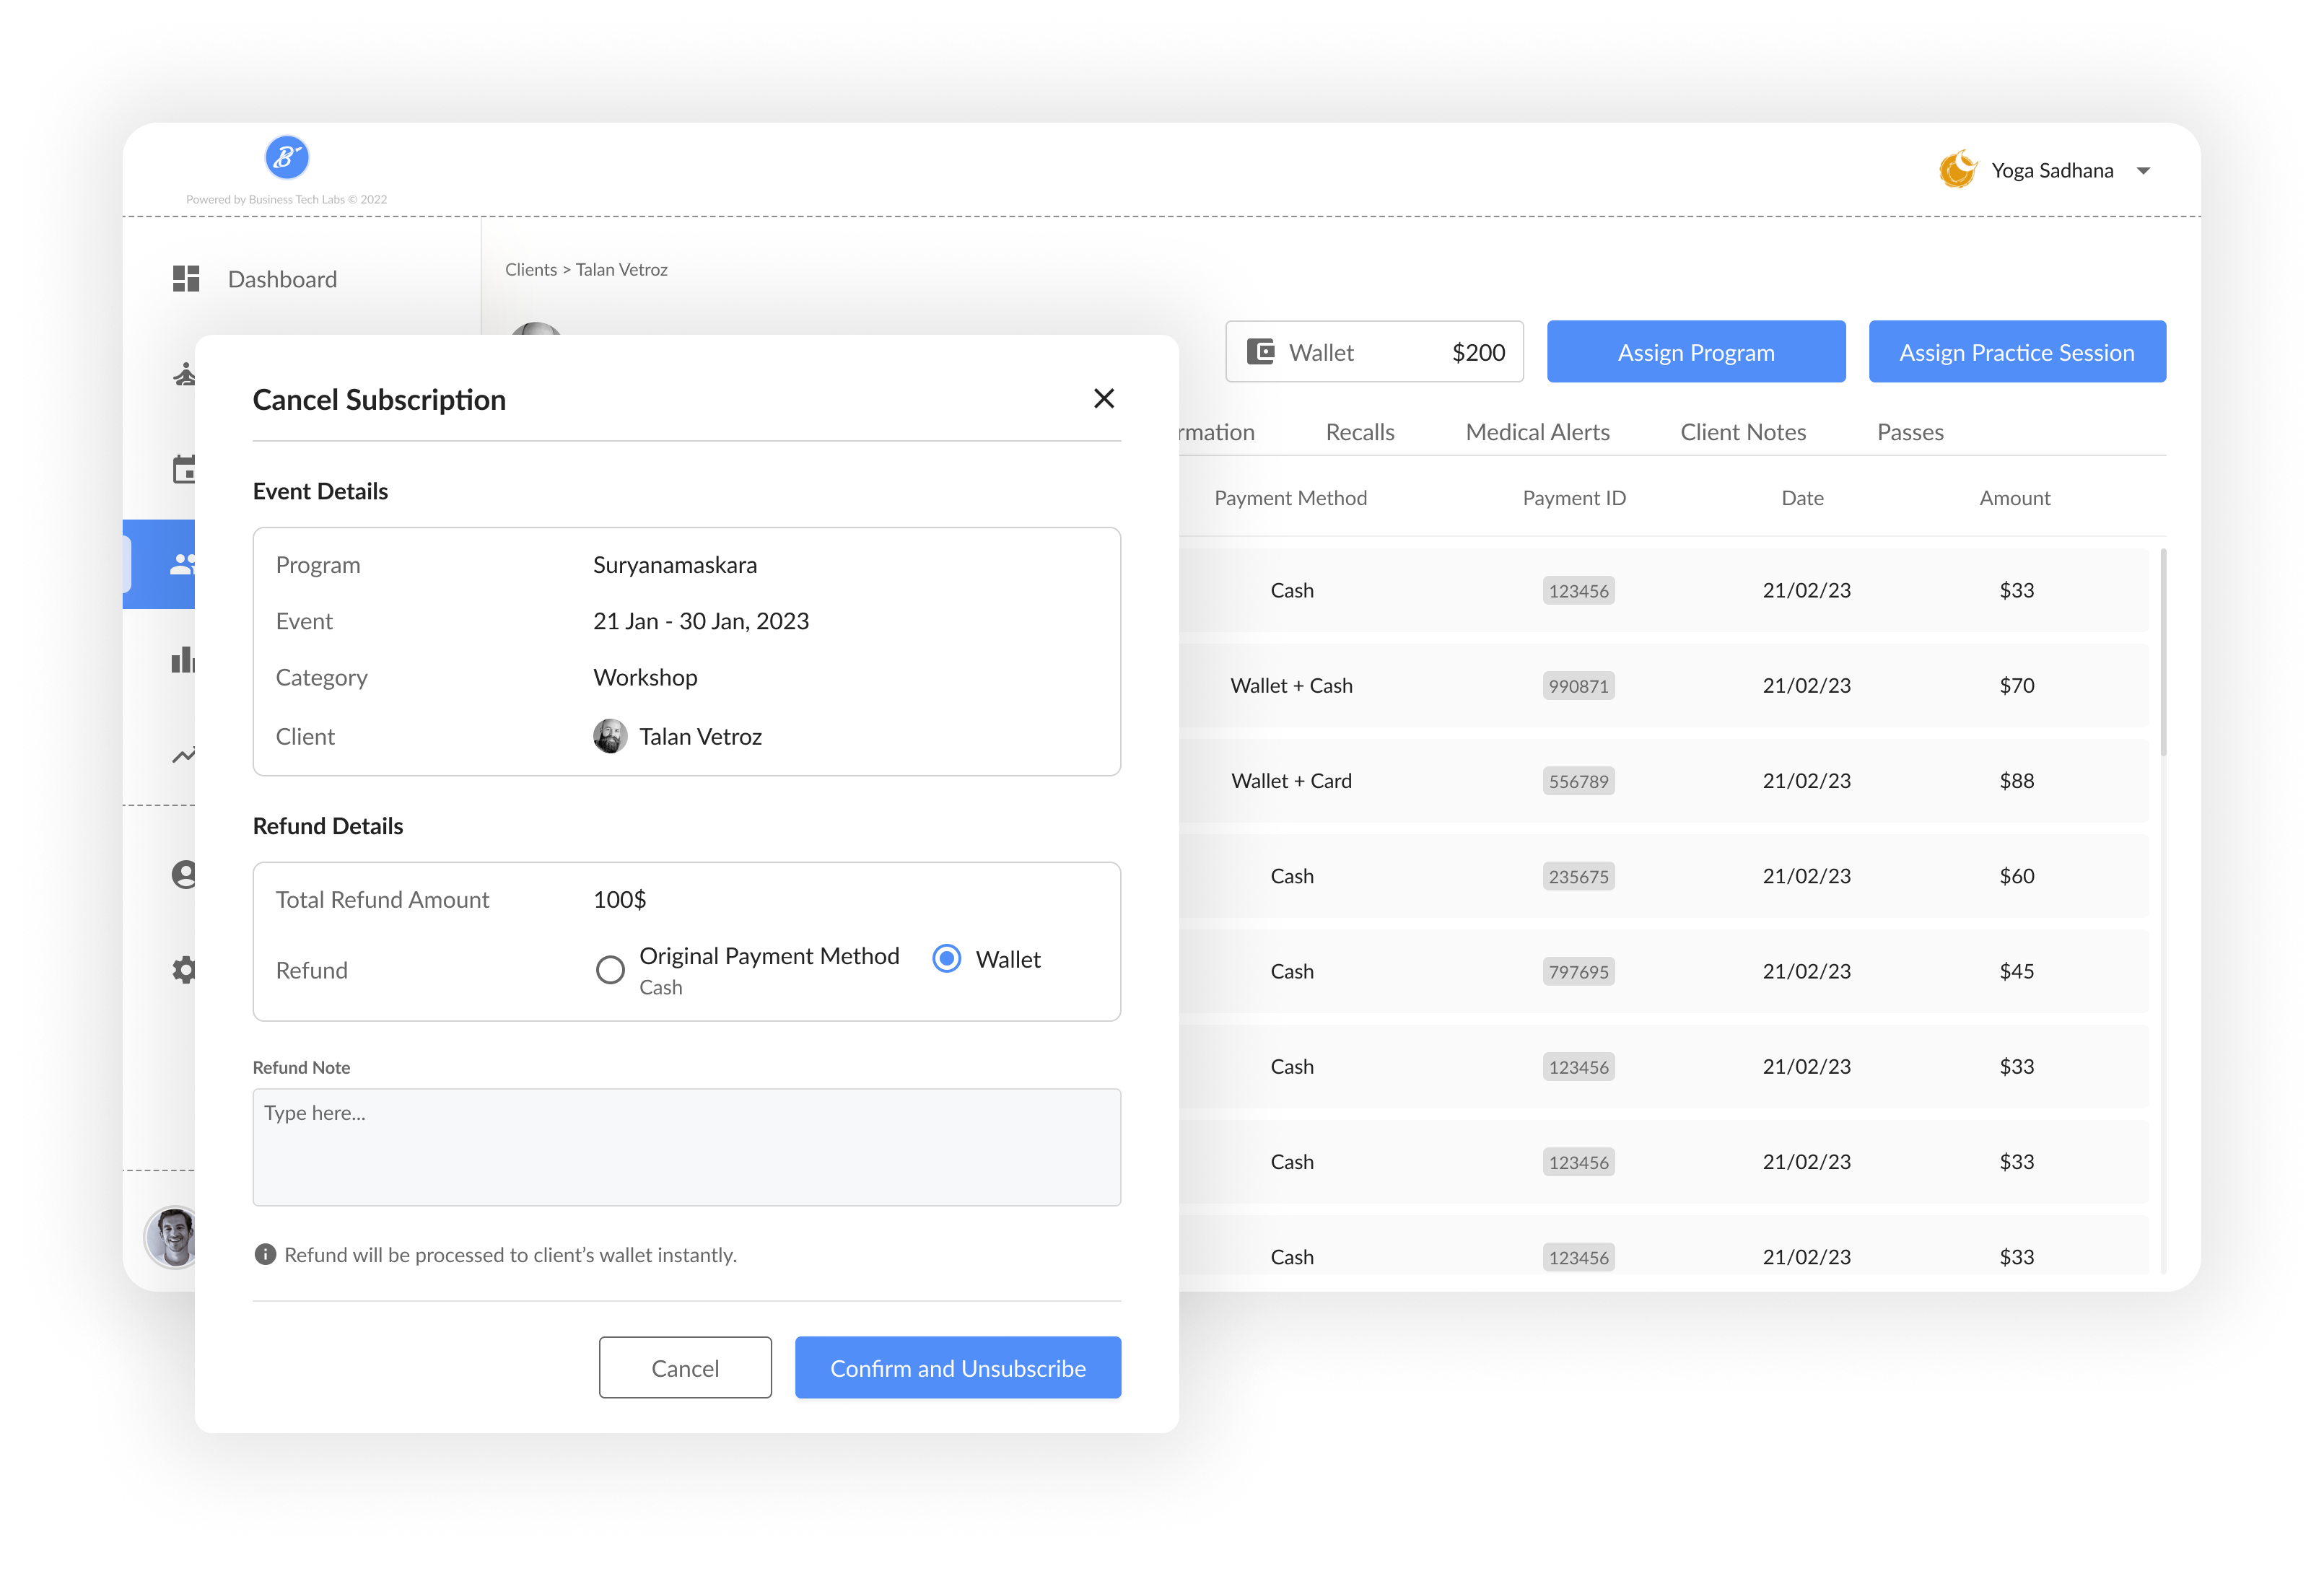
Task: Click the Clients breadcrumb link
Action: click(x=531, y=269)
